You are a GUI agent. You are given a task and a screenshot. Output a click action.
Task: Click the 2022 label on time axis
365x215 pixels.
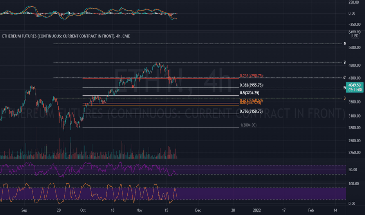point(257,210)
